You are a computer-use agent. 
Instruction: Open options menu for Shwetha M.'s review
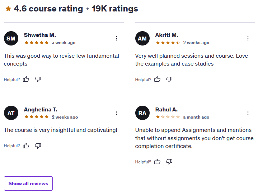pos(117,38)
